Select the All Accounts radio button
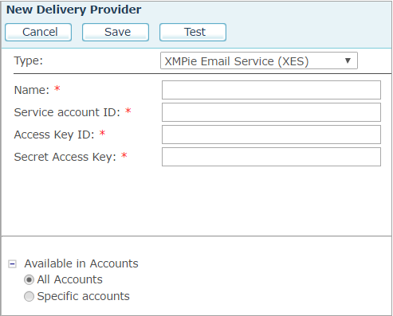 coord(29,279)
